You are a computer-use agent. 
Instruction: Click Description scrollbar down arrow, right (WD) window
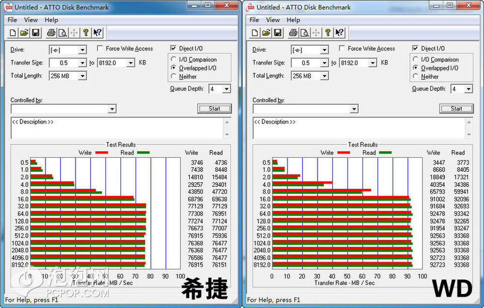(x=469, y=135)
